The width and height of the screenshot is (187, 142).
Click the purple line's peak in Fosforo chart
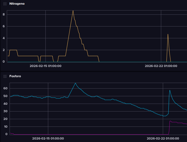[170, 121]
